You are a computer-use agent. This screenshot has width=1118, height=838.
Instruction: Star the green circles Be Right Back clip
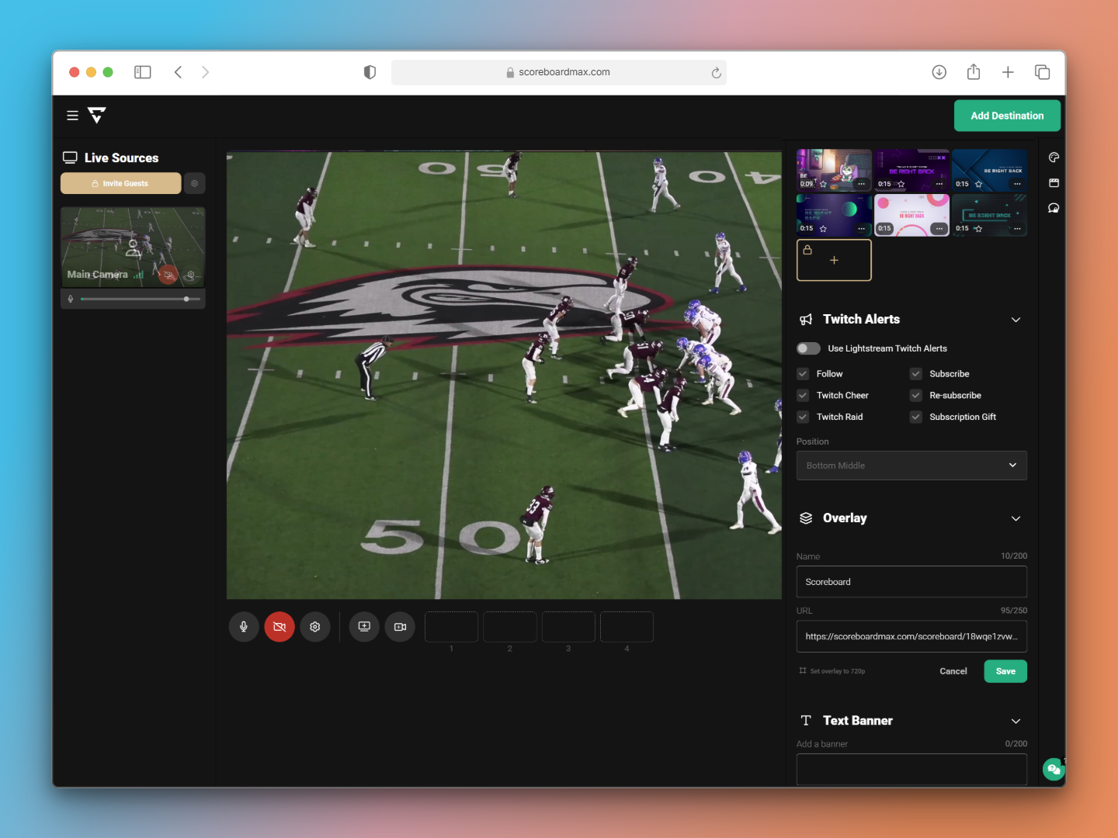pos(823,229)
